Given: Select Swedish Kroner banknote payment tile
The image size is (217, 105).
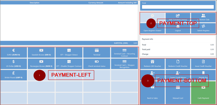Looking at the screenshot, I should 41,53.
